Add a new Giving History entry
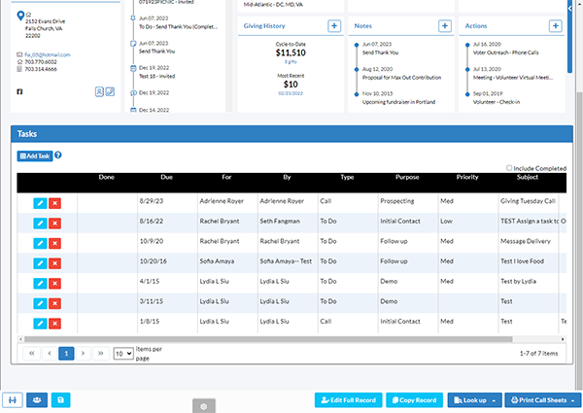Viewport: 583px width, 413px height. click(334, 26)
